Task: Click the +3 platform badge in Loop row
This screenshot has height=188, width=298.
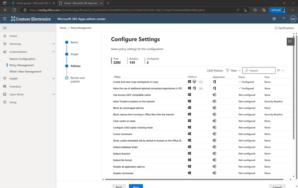Action: pyautogui.click(x=200, y=82)
